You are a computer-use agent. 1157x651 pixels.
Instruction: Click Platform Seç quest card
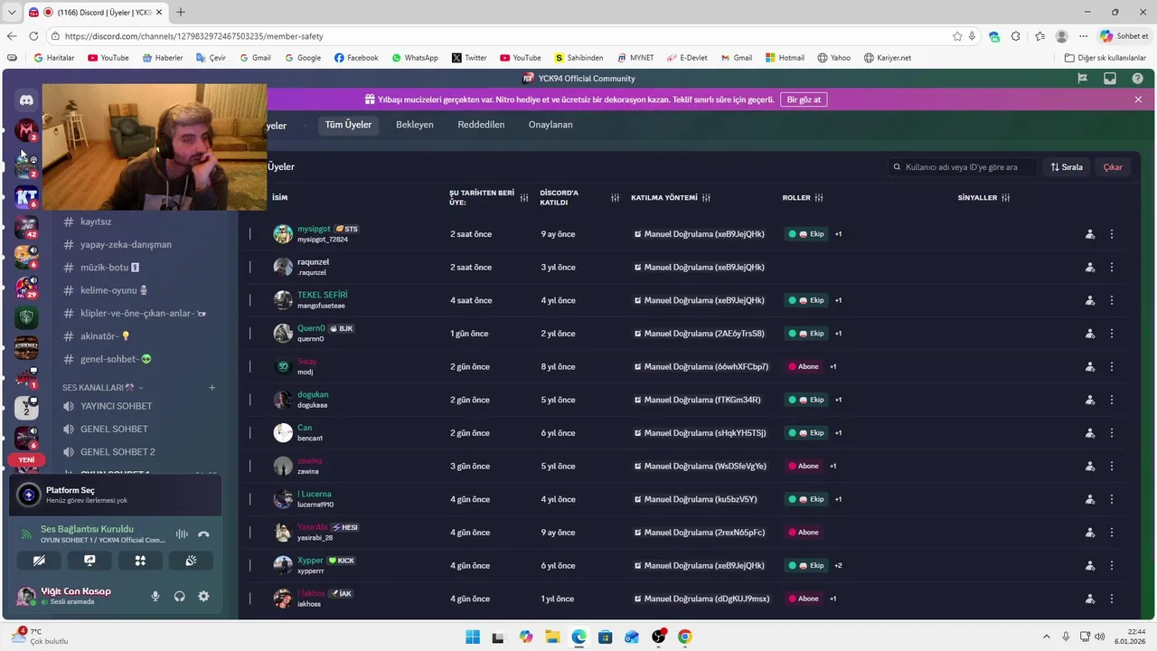click(x=116, y=495)
